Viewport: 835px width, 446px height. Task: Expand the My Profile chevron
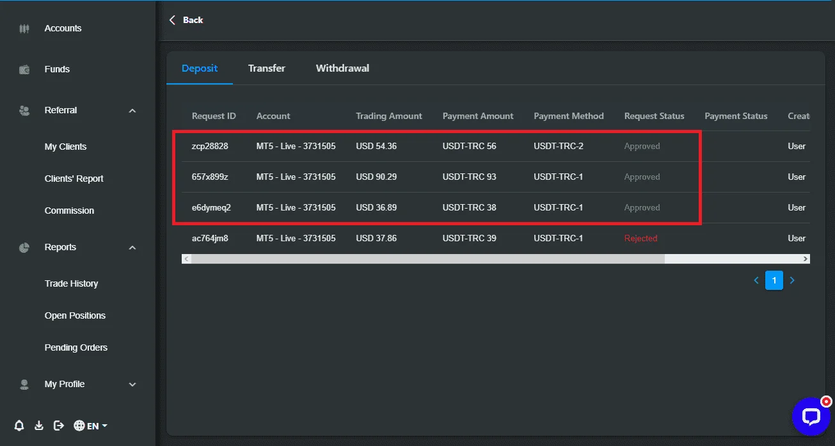click(132, 385)
